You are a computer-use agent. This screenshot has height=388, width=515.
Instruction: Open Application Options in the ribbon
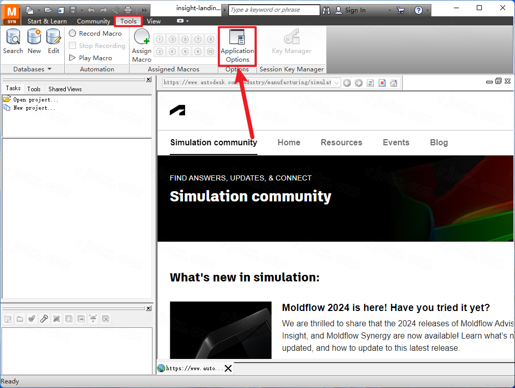[x=237, y=46]
